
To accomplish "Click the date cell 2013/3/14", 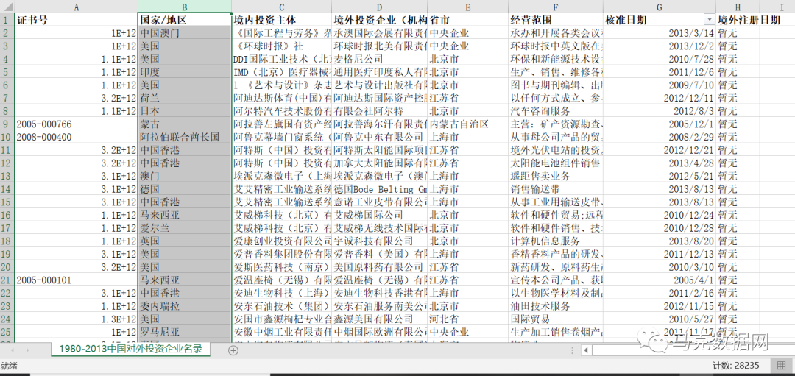I will tap(659, 33).
